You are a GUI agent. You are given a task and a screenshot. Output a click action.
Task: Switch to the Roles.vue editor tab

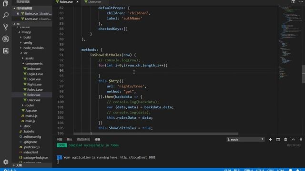(66, 2)
